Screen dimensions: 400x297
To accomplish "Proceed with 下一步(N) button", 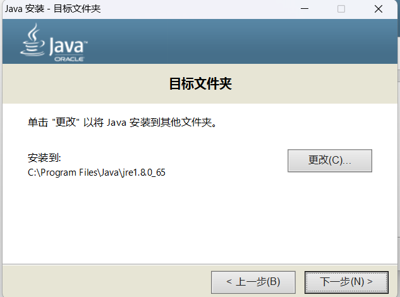I will (x=346, y=282).
